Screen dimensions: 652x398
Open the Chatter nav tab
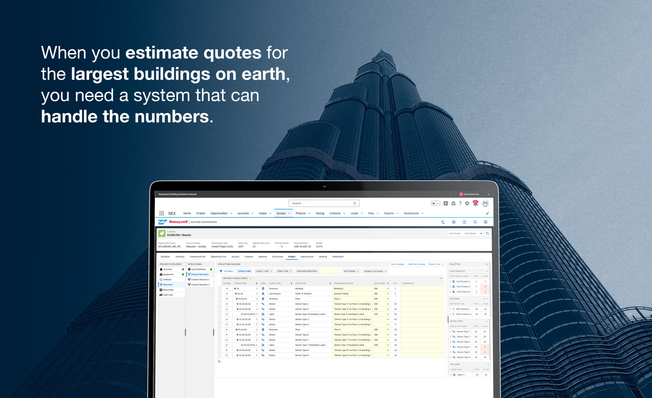pyautogui.click(x=201, y=213)
